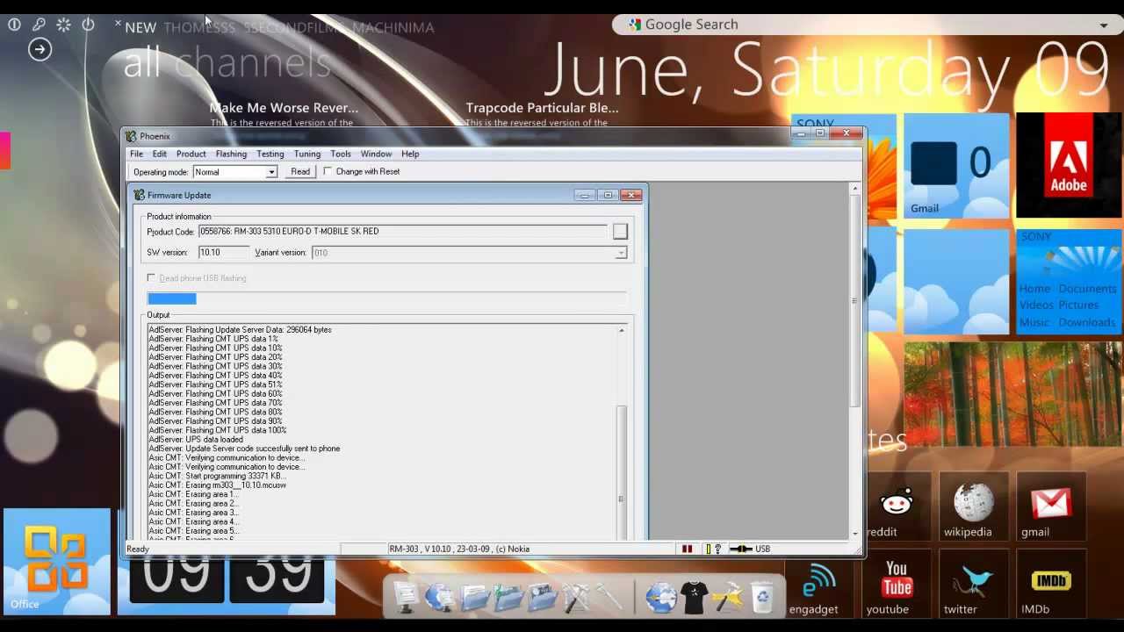Click the loading spinner icon in the desktop top bar
The height and width of the screenshot is (632, 1124).
63,25
